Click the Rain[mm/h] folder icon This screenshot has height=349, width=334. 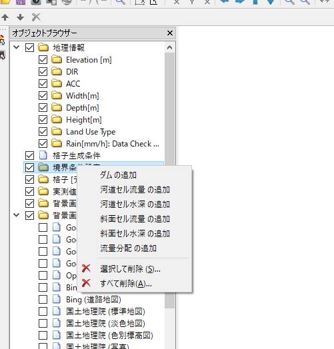[x=57, y=144]
